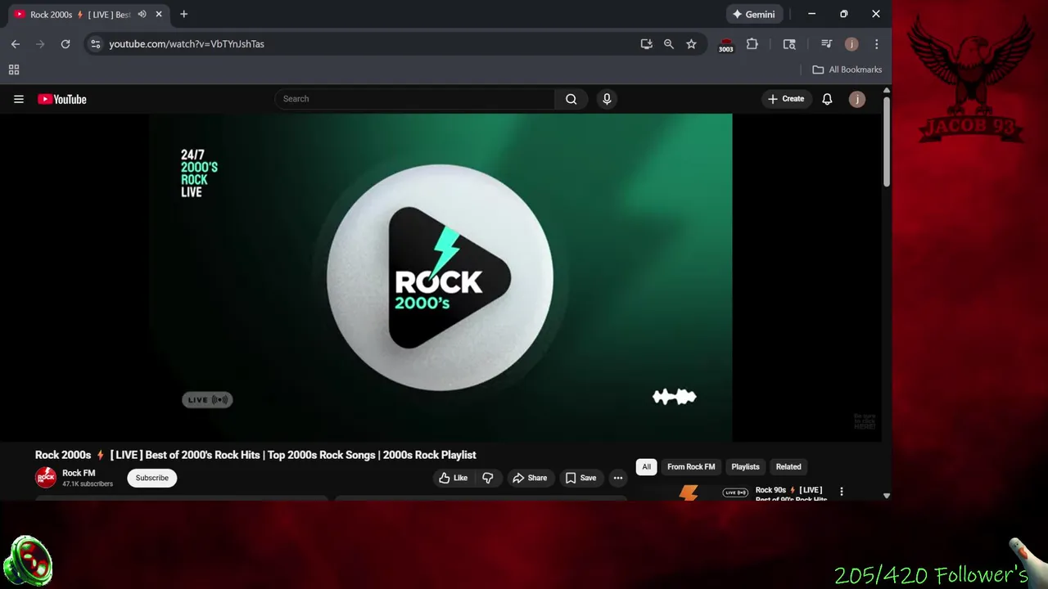Click the video player to pause
The width and height of the screenshot is (1048, 589).
(440, 277)
